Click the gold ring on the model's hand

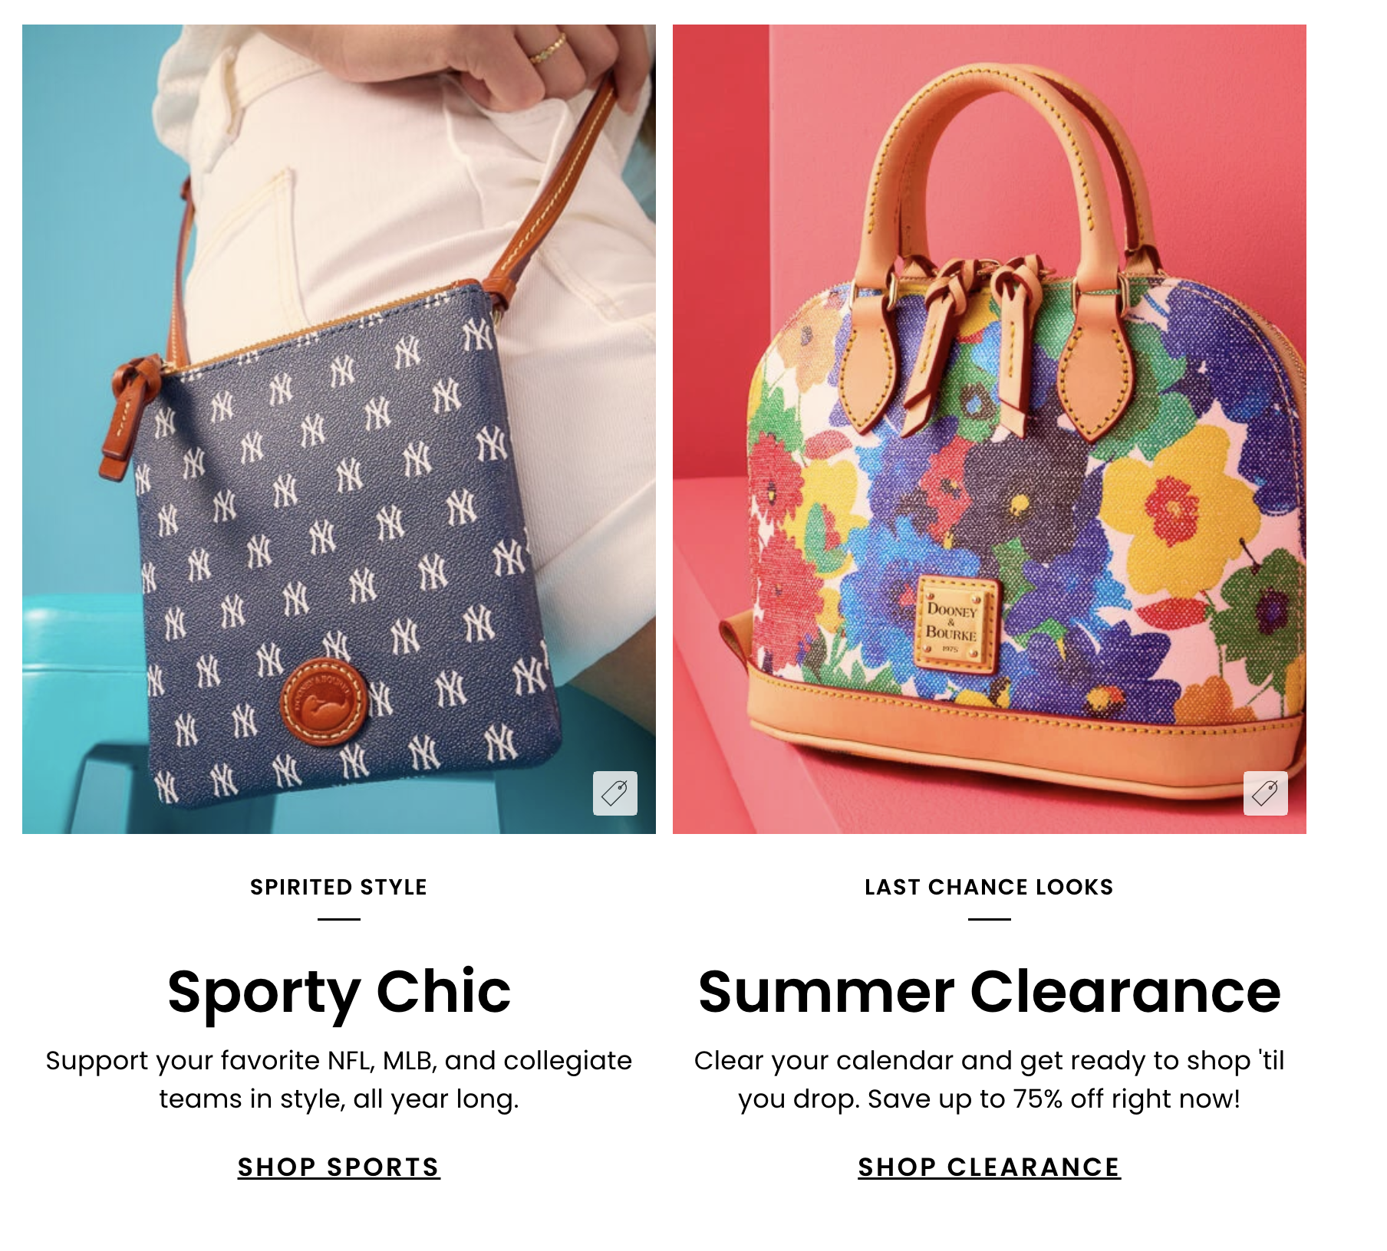(547, 48)
